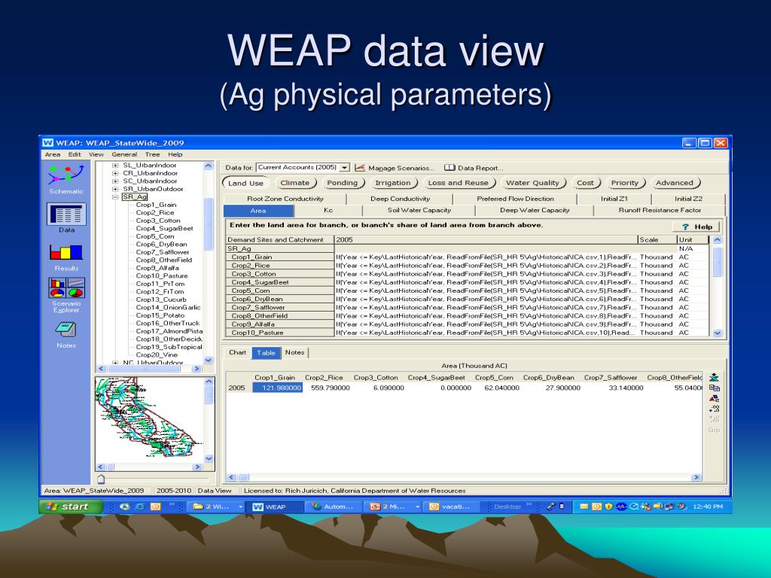Expand the SL_UrbanIndoor tree branch
Image resolution: width=771 pixels, height=578 pixels.
point(115,166)
